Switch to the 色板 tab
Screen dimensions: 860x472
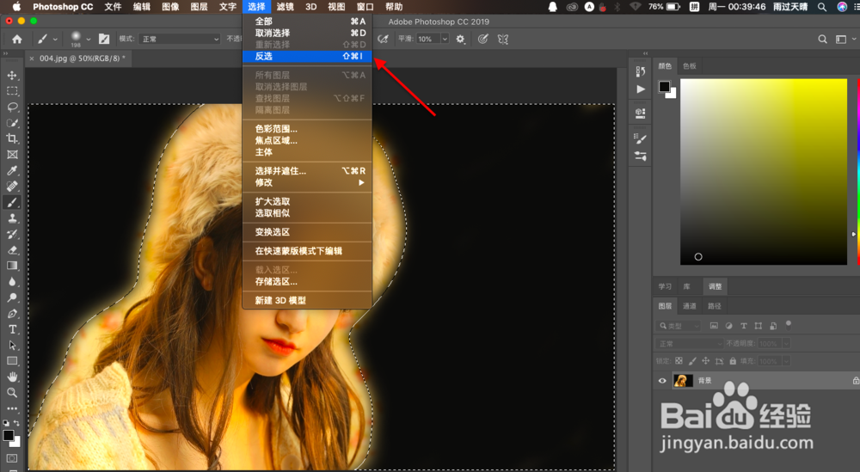tap(690, 66)
